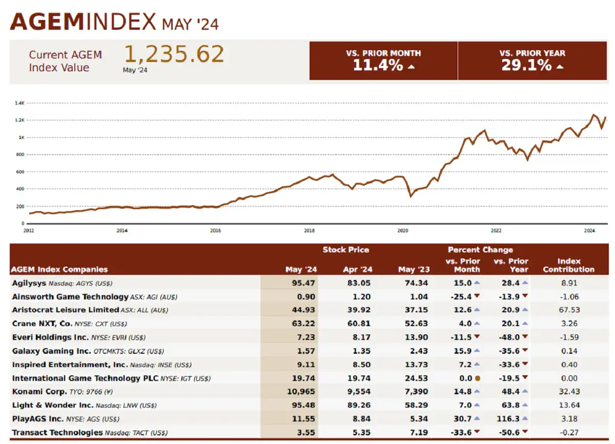Click the AGEM Index Companies column header
The width and height of the screenshot is (615, 444).
pyautogui.click(x=60, y=269)
